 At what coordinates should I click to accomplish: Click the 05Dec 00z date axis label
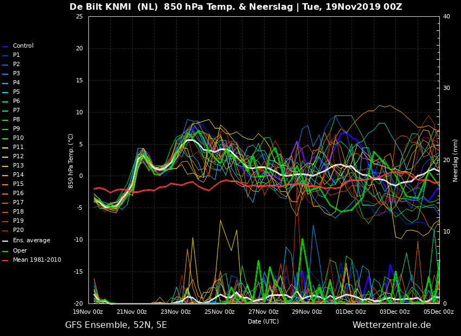tap(438, 312)
